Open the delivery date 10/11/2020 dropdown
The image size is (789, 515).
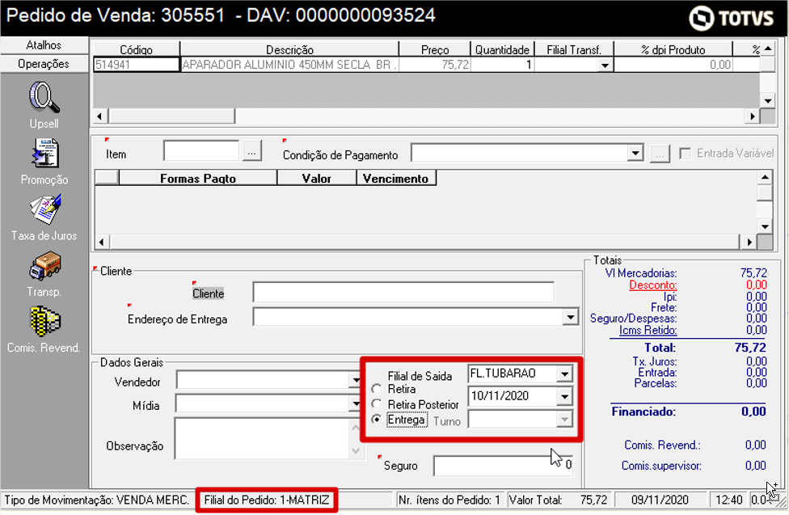(x=564, y=396)
